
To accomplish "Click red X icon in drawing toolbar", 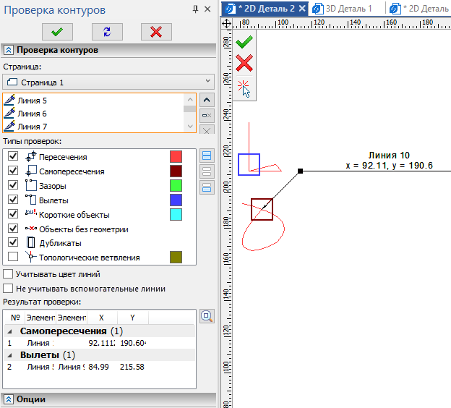I will 245,63.
